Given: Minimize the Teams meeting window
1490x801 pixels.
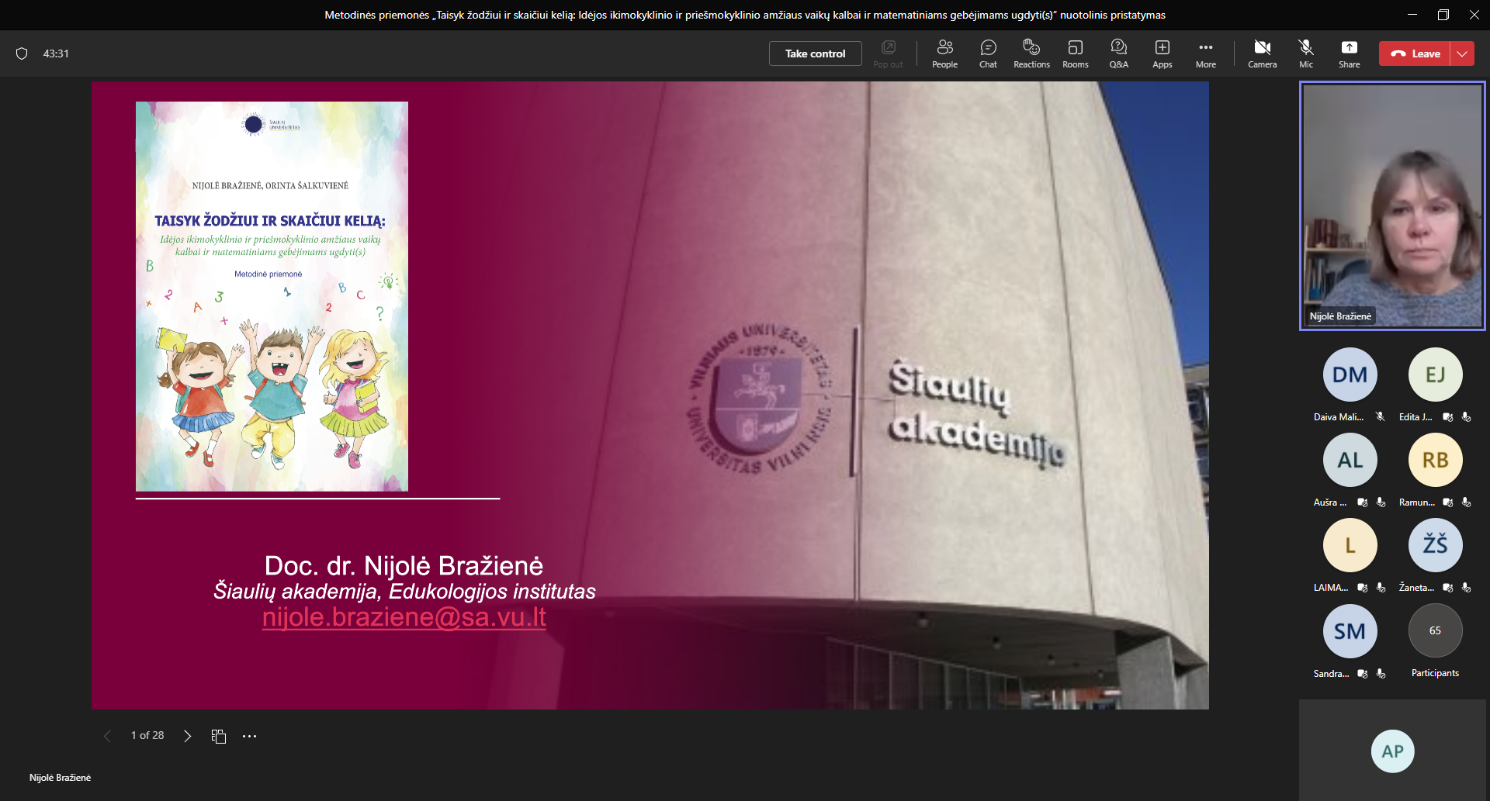Looking at the screenshot, I should click(1412, 15).
